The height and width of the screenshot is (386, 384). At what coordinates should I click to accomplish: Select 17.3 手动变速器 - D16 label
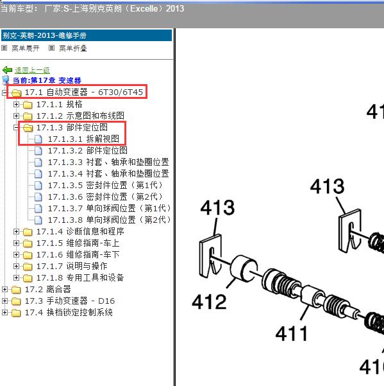[70, 301]
